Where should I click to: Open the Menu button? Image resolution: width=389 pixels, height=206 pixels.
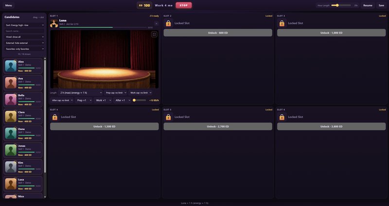tap(8, 5)
